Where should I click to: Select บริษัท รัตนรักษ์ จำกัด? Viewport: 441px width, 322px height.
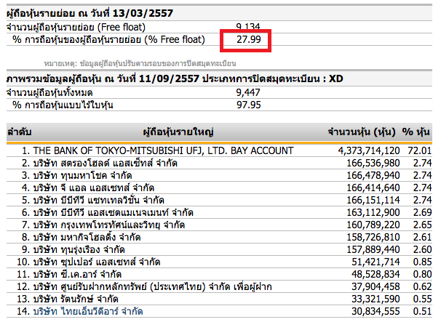click(76, 299)
